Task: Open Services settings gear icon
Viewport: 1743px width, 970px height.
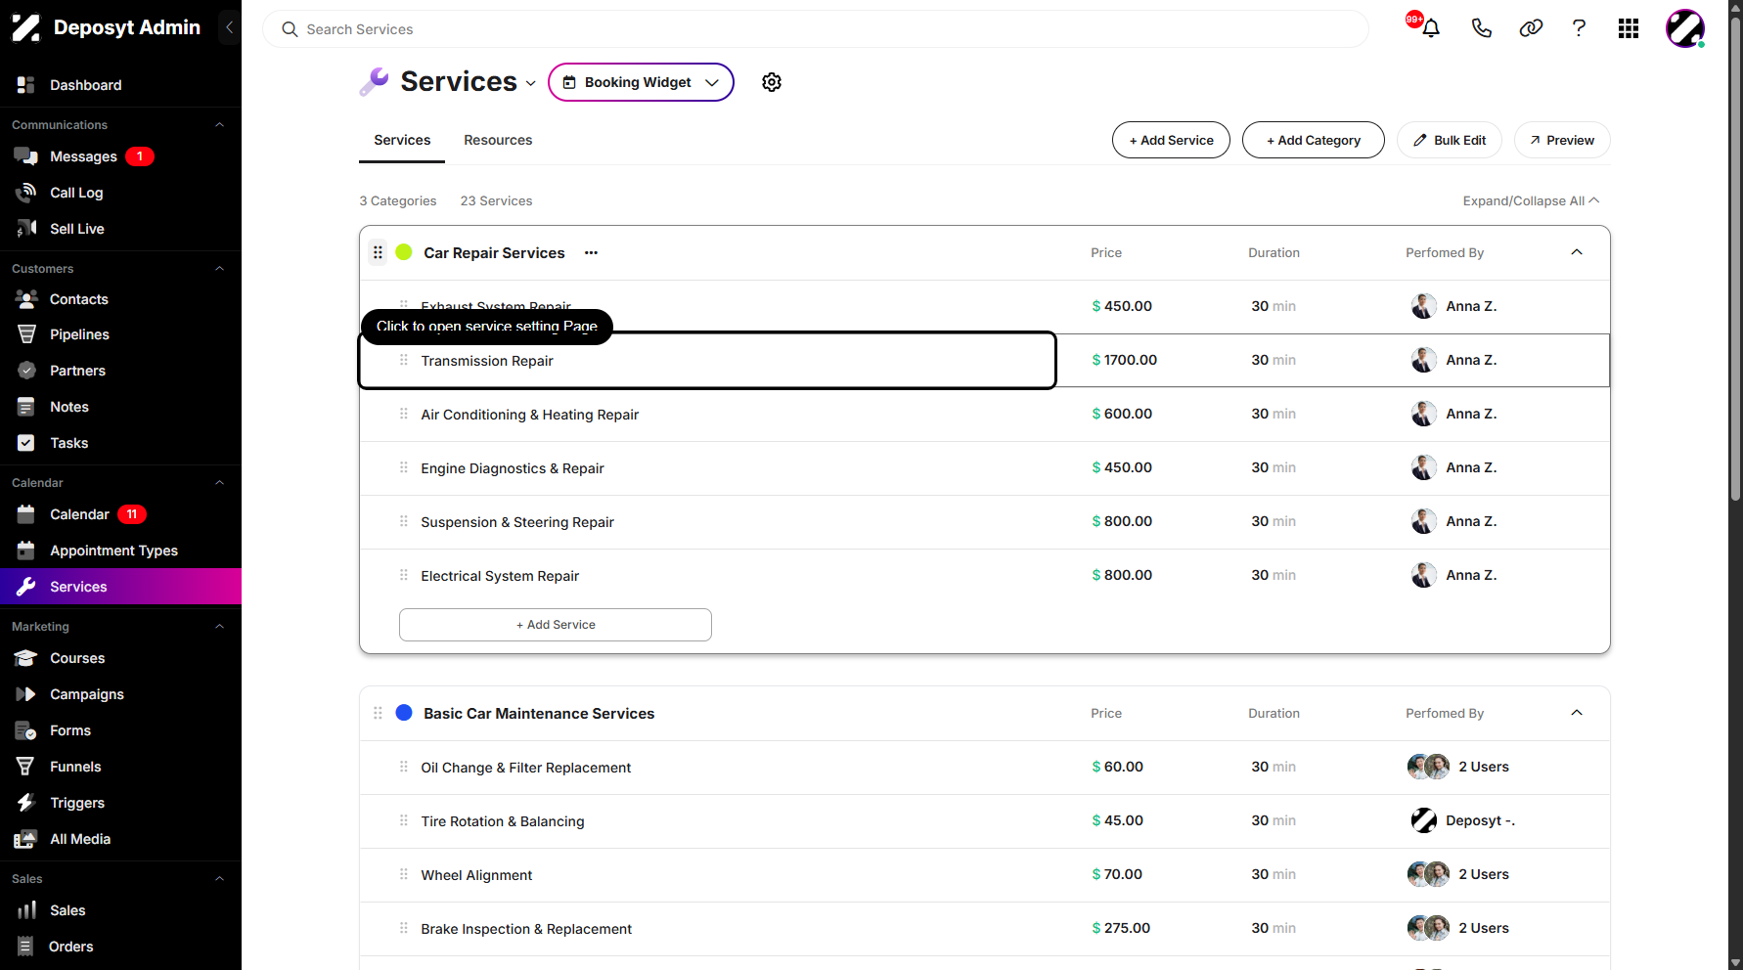Action: [772, 82]
